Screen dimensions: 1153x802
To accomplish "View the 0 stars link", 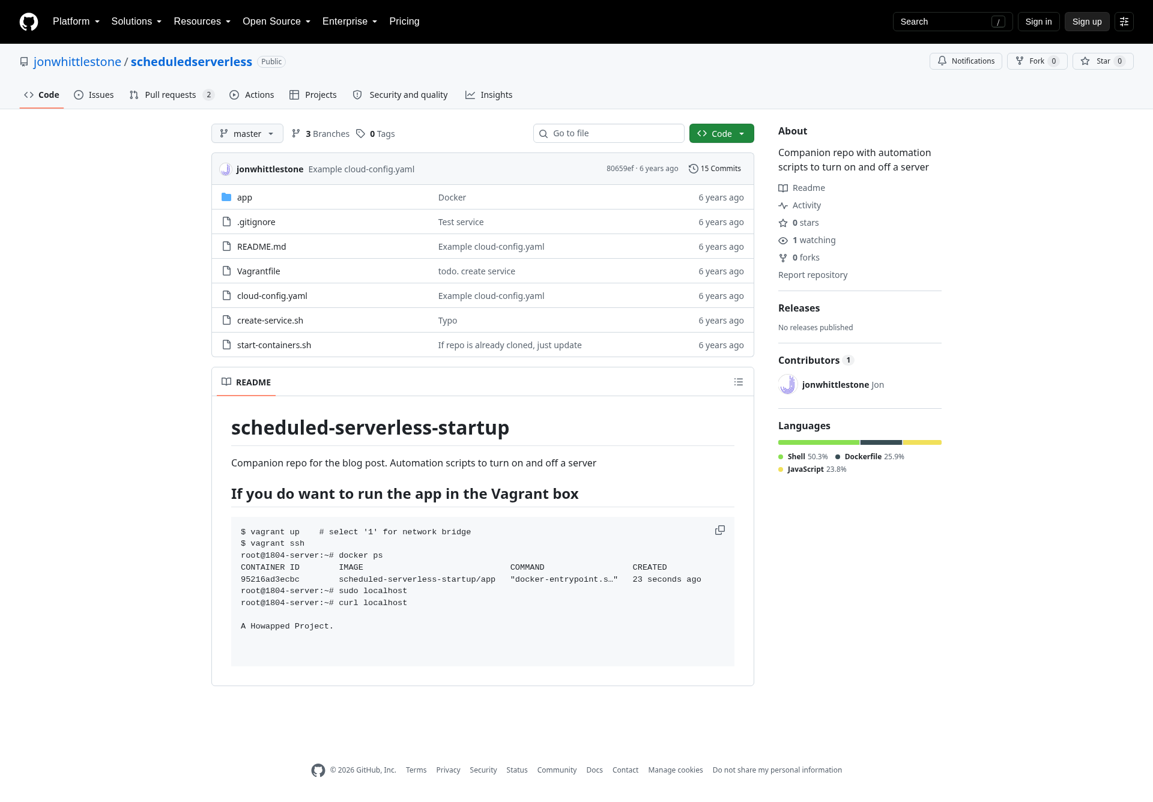I will (799, 223).
